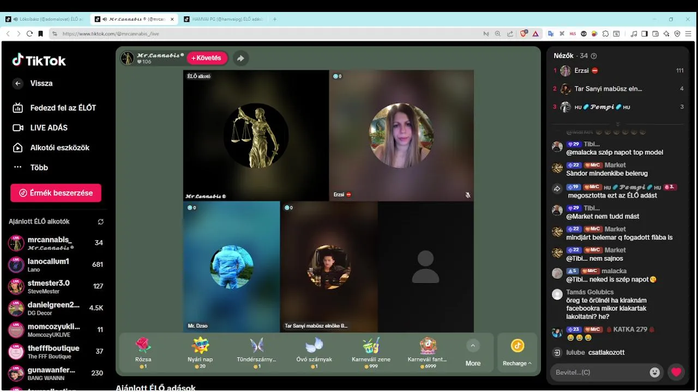698x392 pixels.
Task: Send the Óvó szárnyak gift
Action: click(314, 352)
